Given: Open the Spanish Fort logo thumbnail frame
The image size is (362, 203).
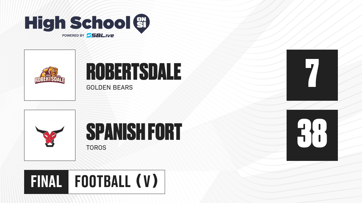Looking at the screenshot, I should coord(50,135).
